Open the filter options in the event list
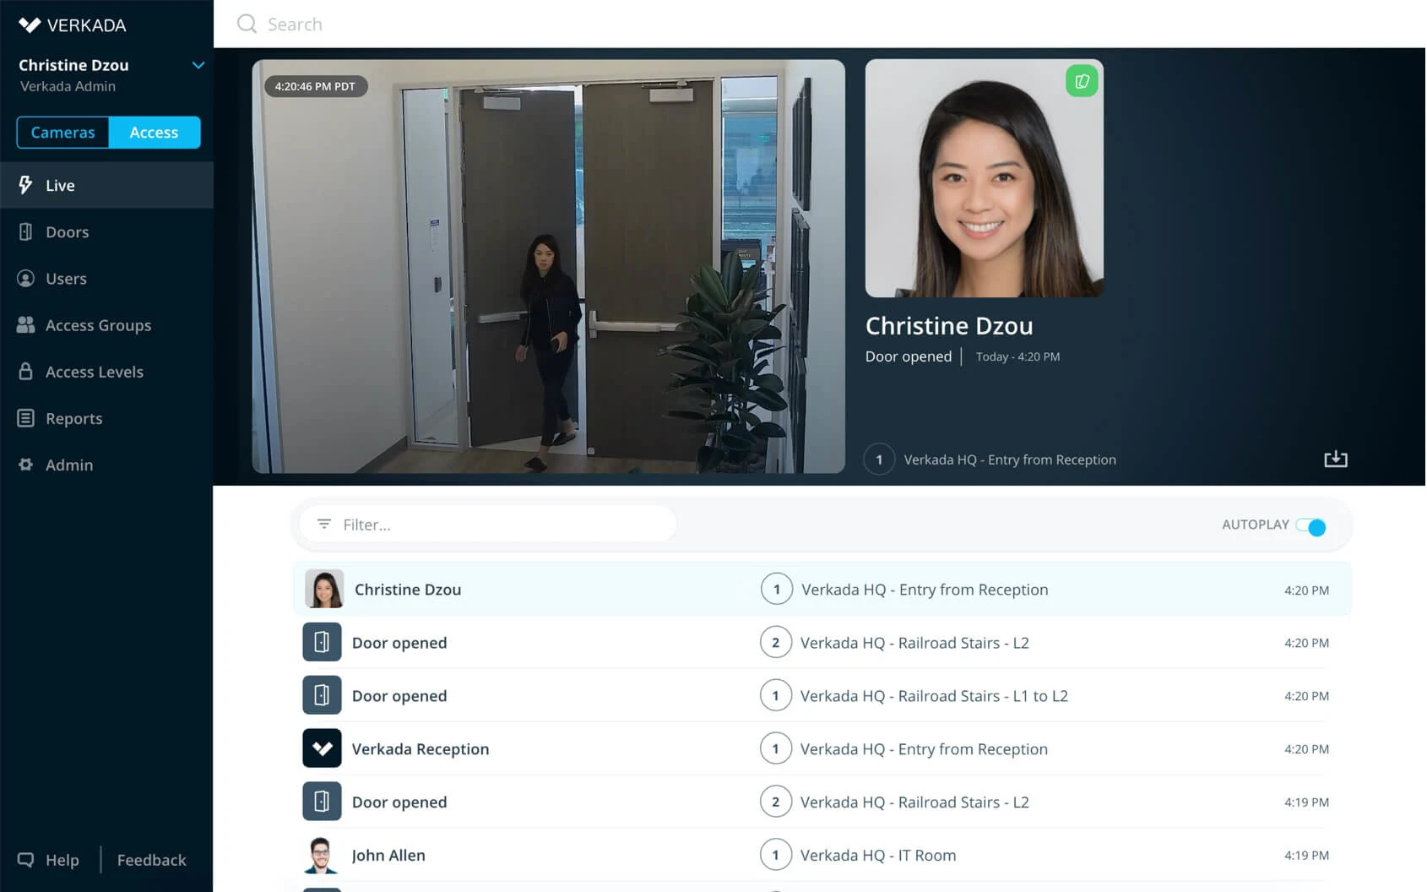This screenshot has width=1427, height=892. 323,524
